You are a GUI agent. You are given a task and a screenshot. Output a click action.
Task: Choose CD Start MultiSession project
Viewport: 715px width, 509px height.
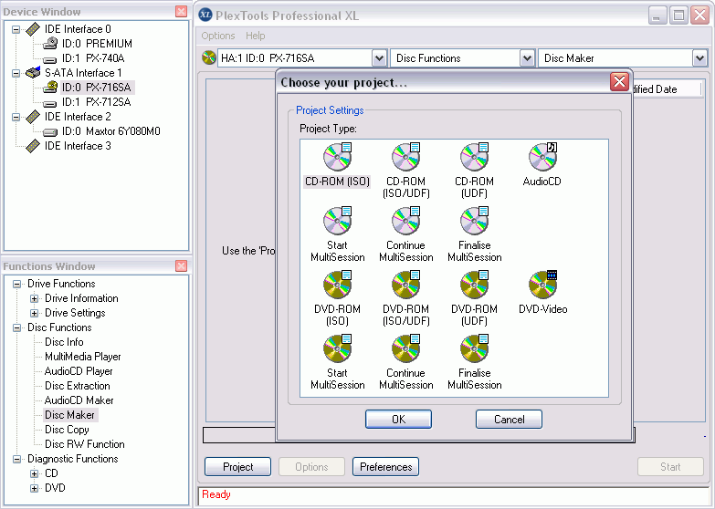(338, 220)
